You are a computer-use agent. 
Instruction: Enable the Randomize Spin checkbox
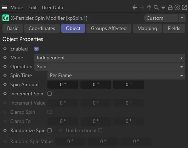(x=50, y=130)
